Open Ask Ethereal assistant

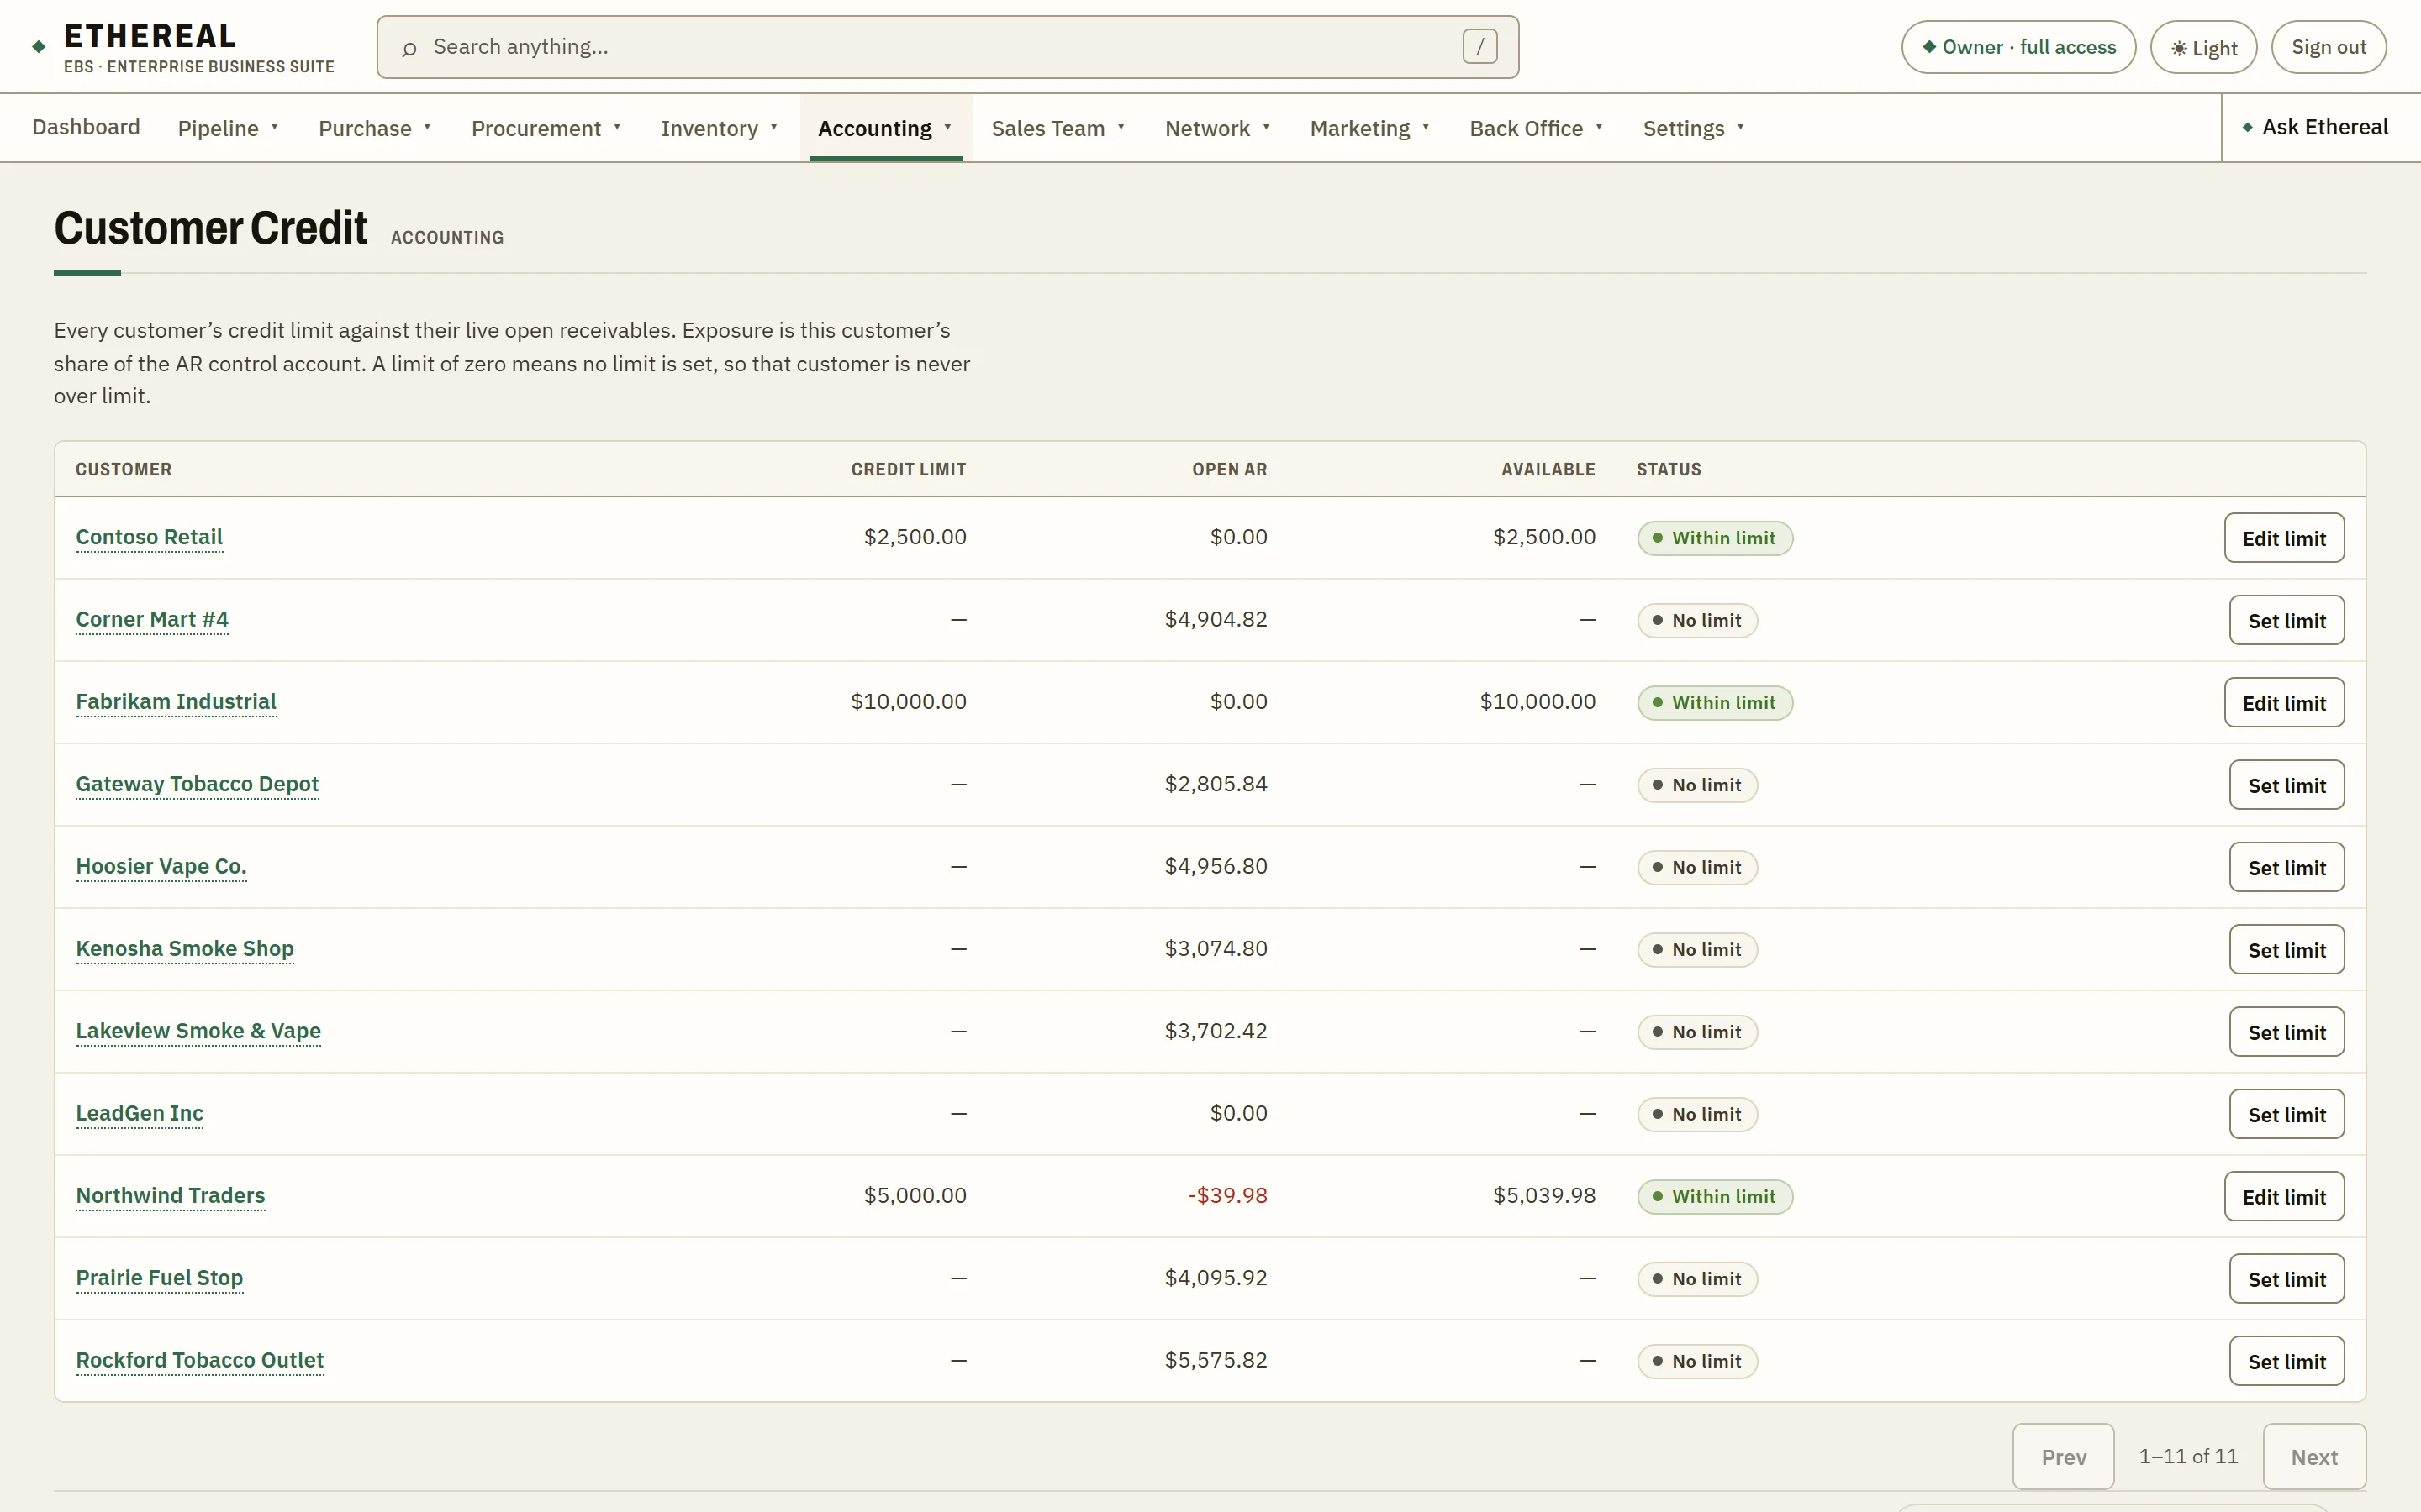coord(2314,127)
